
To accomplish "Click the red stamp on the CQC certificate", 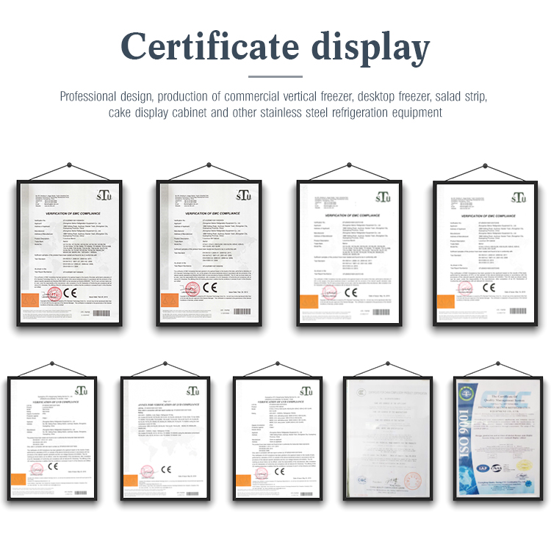I will click(x=412, y=479).
